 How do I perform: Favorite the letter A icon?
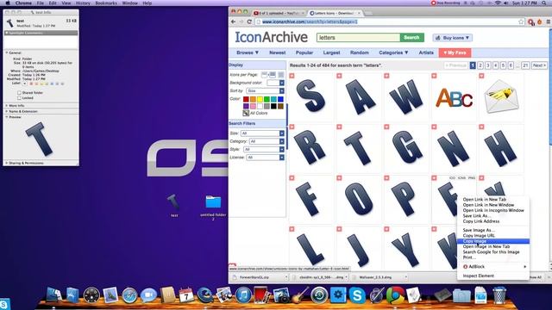339,76
